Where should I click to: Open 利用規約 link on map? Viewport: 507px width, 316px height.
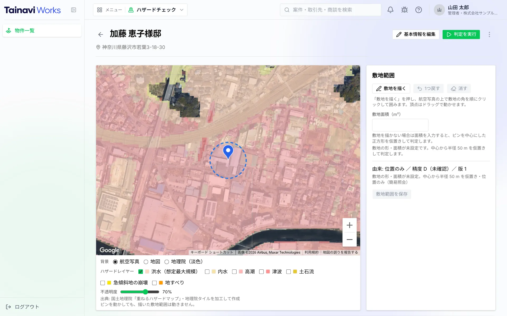[x=311, y=252]
